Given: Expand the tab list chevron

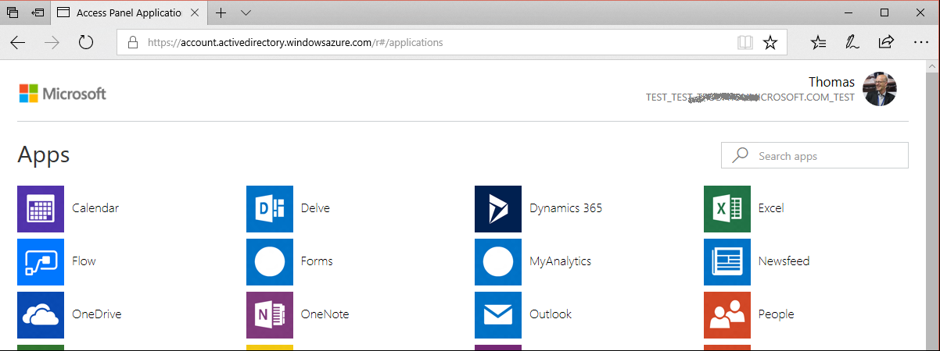Looking at the screenshot, I should click(x=246, y=12).
